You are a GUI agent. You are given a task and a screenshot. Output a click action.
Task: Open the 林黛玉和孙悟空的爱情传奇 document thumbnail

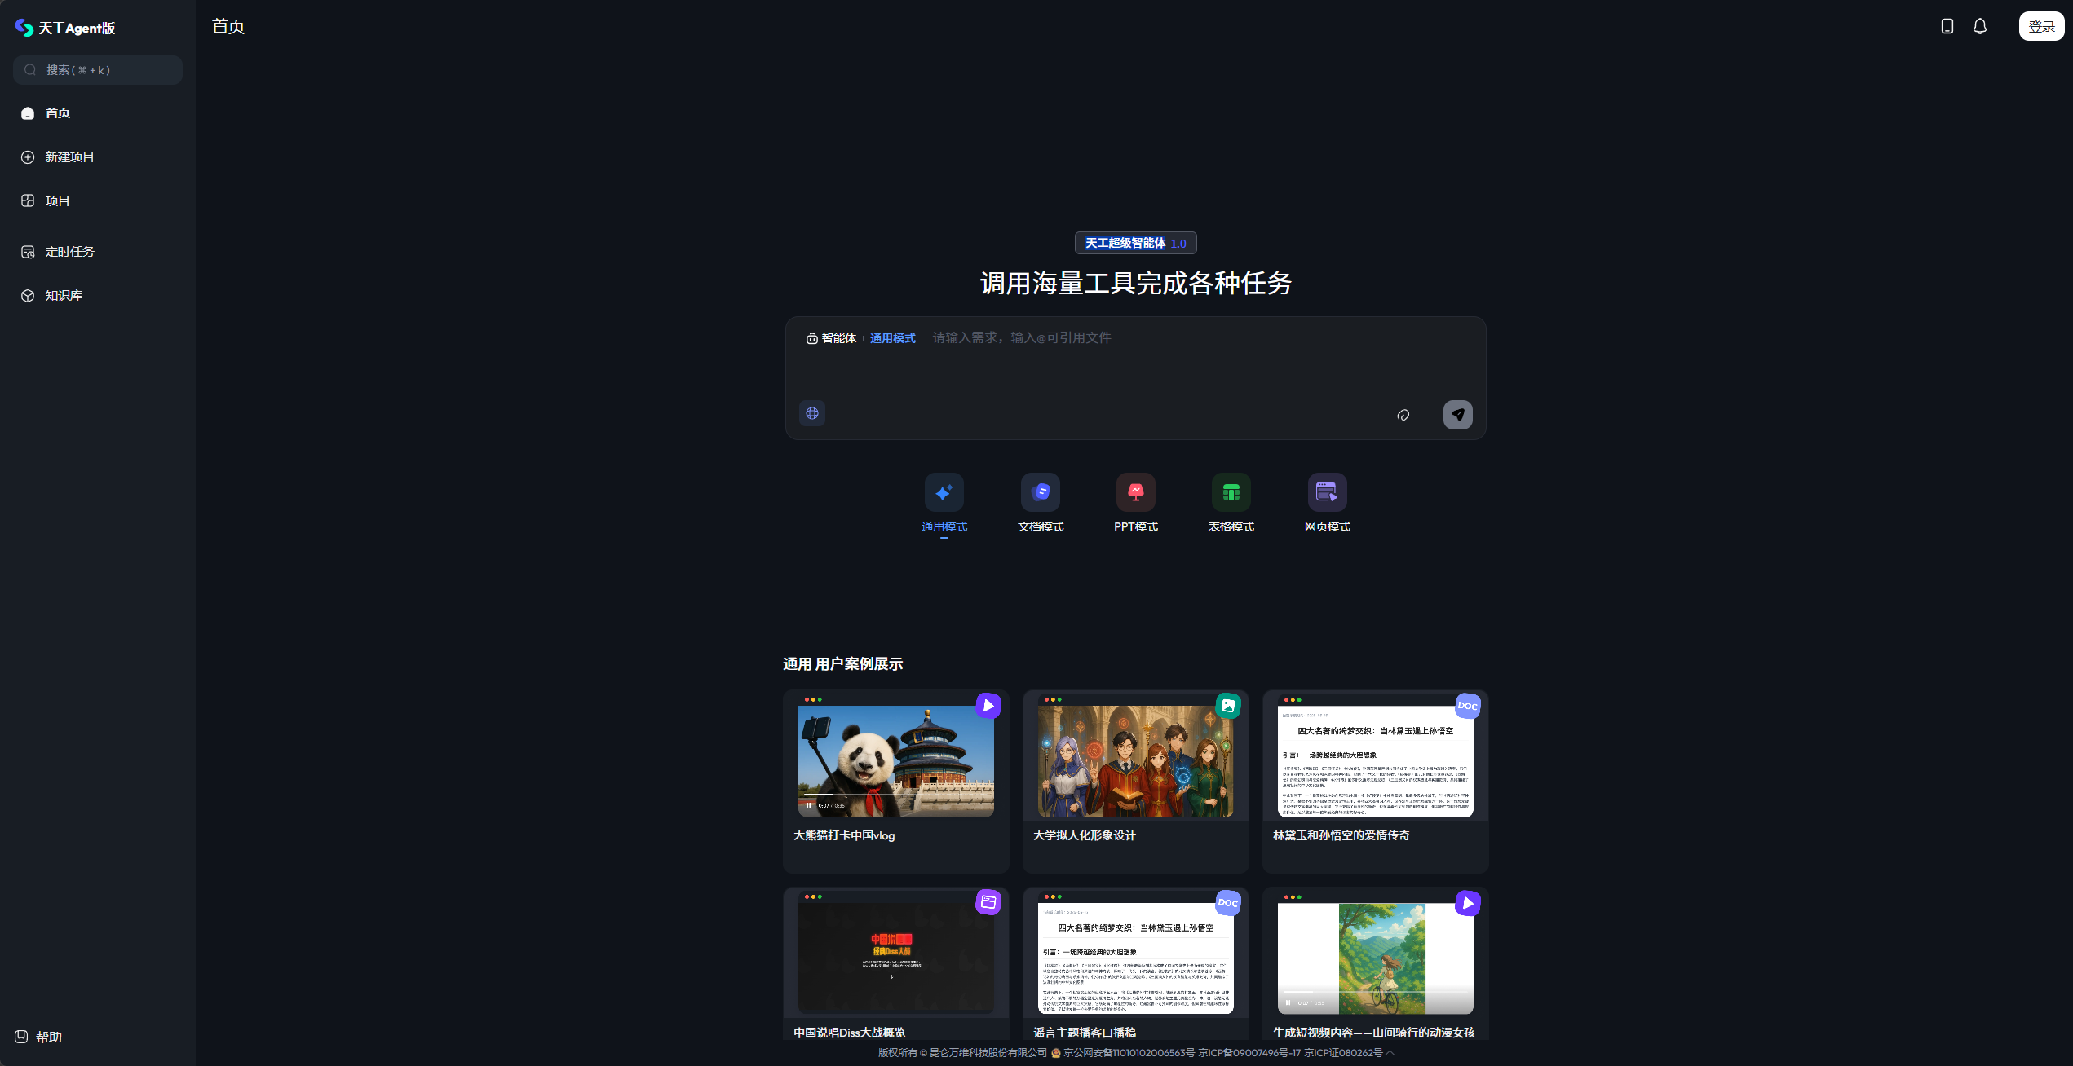click(1375, 760)
